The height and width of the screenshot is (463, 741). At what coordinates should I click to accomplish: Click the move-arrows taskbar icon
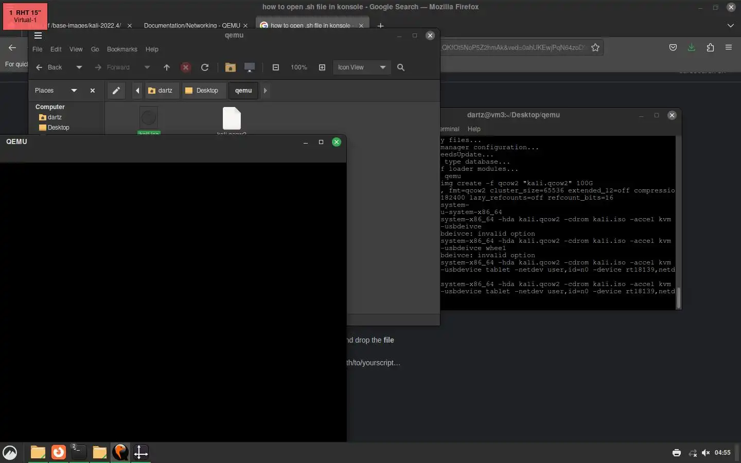140,453
